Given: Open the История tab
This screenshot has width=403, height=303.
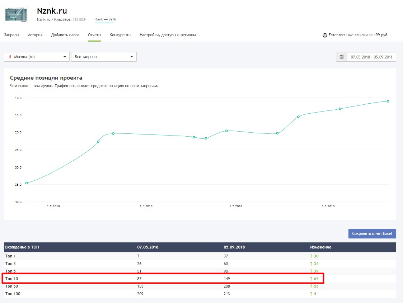Looking at the screenshot, I should point(35,35).
